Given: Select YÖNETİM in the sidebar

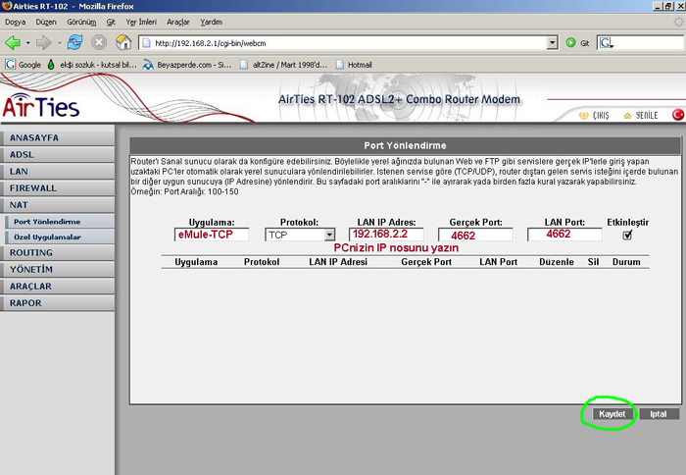Looking at the screenshot, I should pyautogui.click(x=57, y=270).
